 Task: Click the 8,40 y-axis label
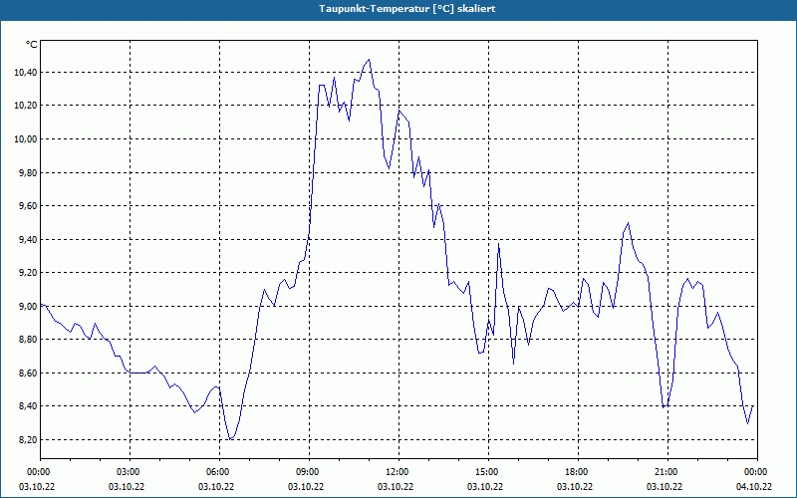click(x=28, y=406)
